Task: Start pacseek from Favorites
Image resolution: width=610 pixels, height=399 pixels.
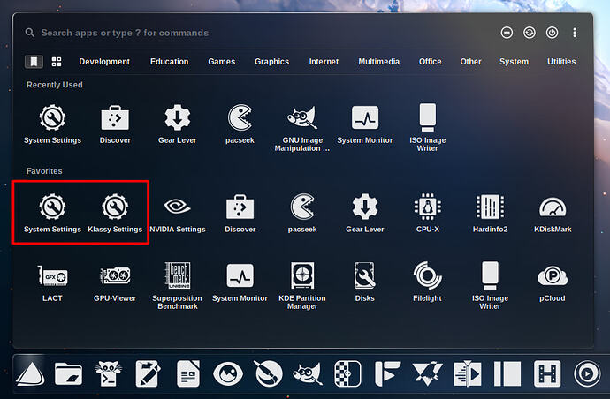Action: pos(302,213)
